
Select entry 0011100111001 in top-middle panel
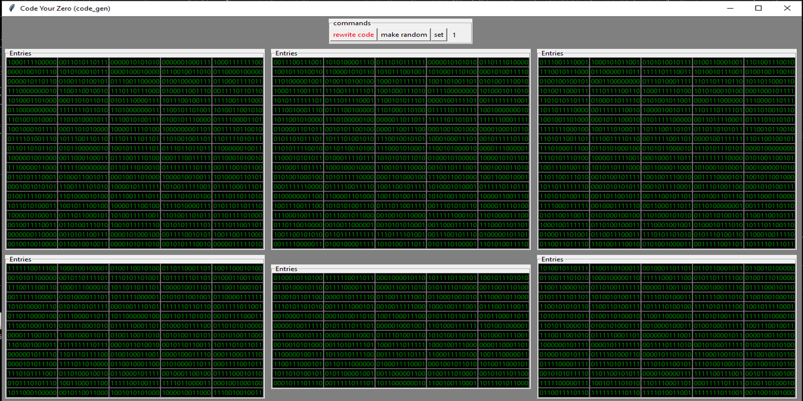pos(297,62)
